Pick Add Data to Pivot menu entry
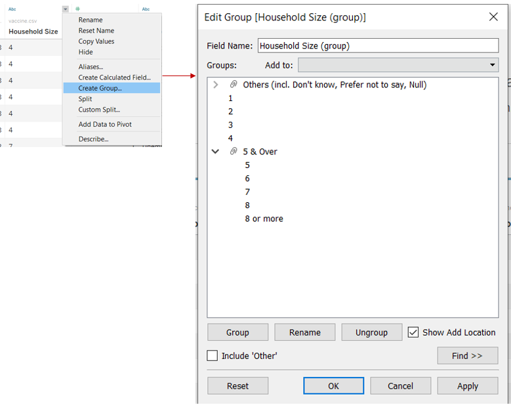Screen dimensions: 511x409 pyautogui.click(x=105, y=124)
